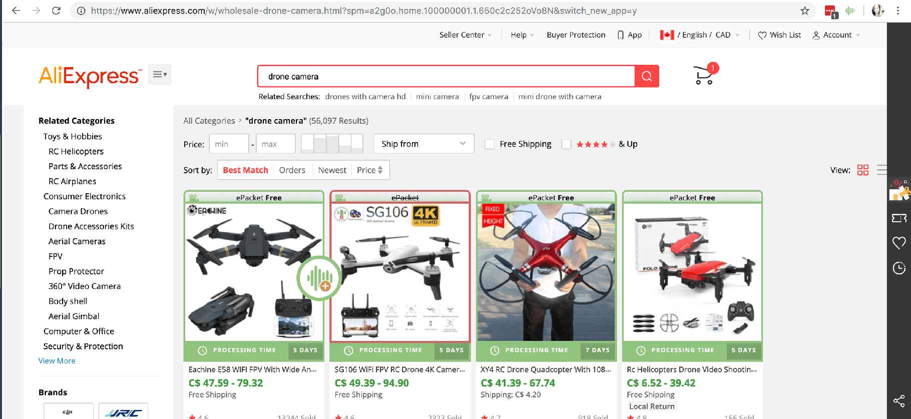911x419 pixels.
Task: Click the min price input
Action: [229, 144]
